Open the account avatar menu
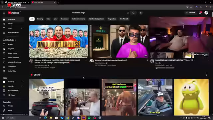This screenshot has height=120, width=213. tap(206, 13)
